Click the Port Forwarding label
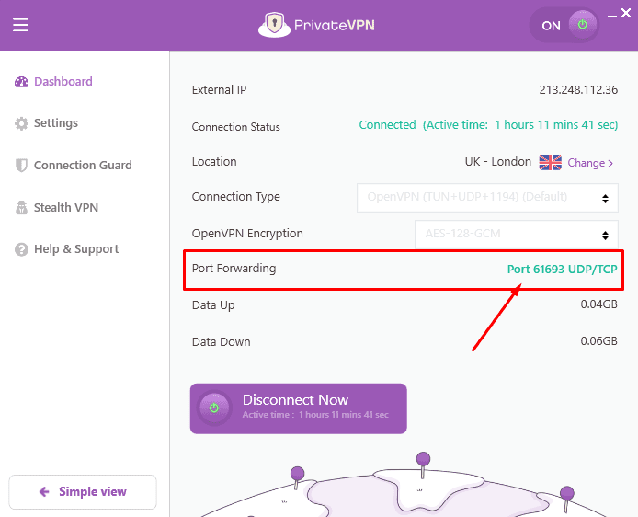638x517 pixels. 234,269
